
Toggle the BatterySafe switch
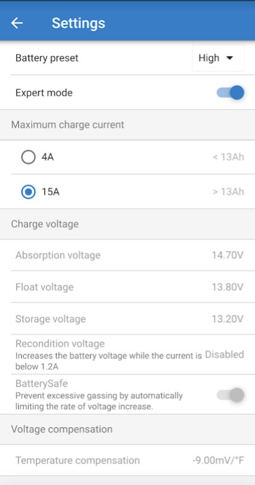pos(231,395)
